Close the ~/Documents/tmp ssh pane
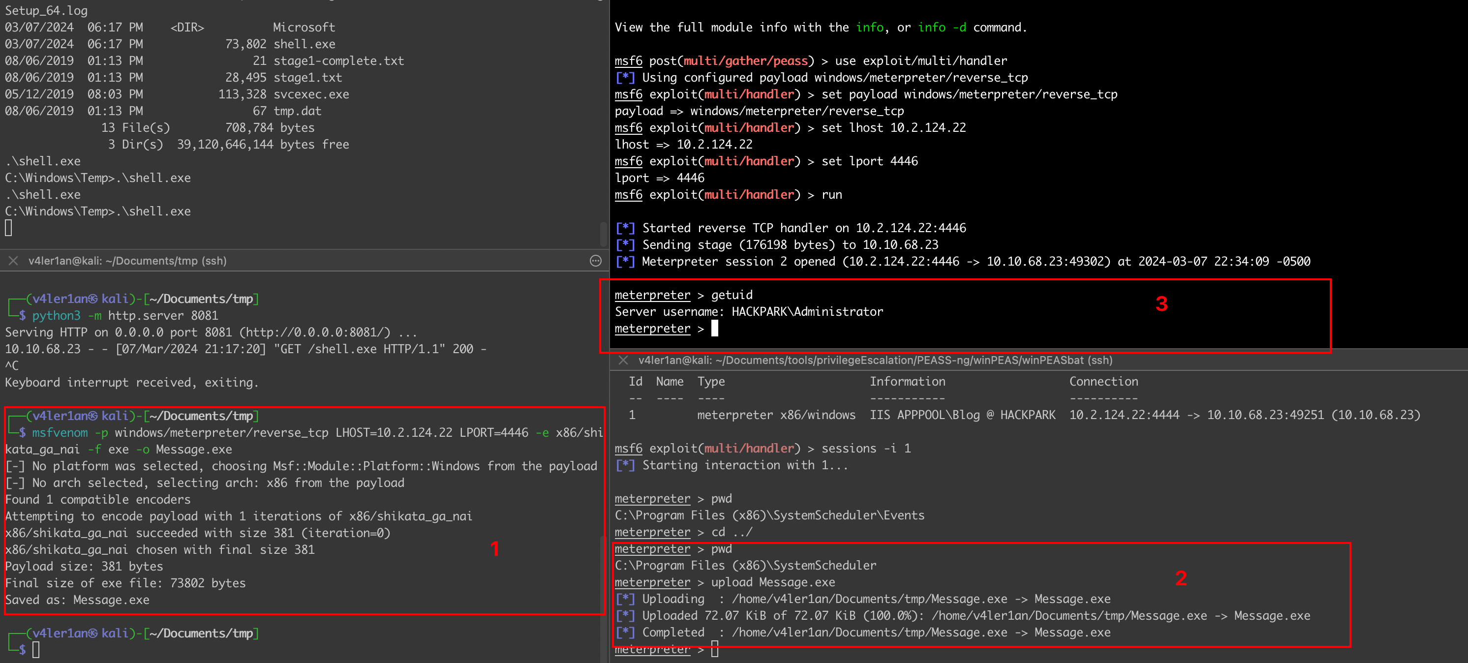 point(13,260)
